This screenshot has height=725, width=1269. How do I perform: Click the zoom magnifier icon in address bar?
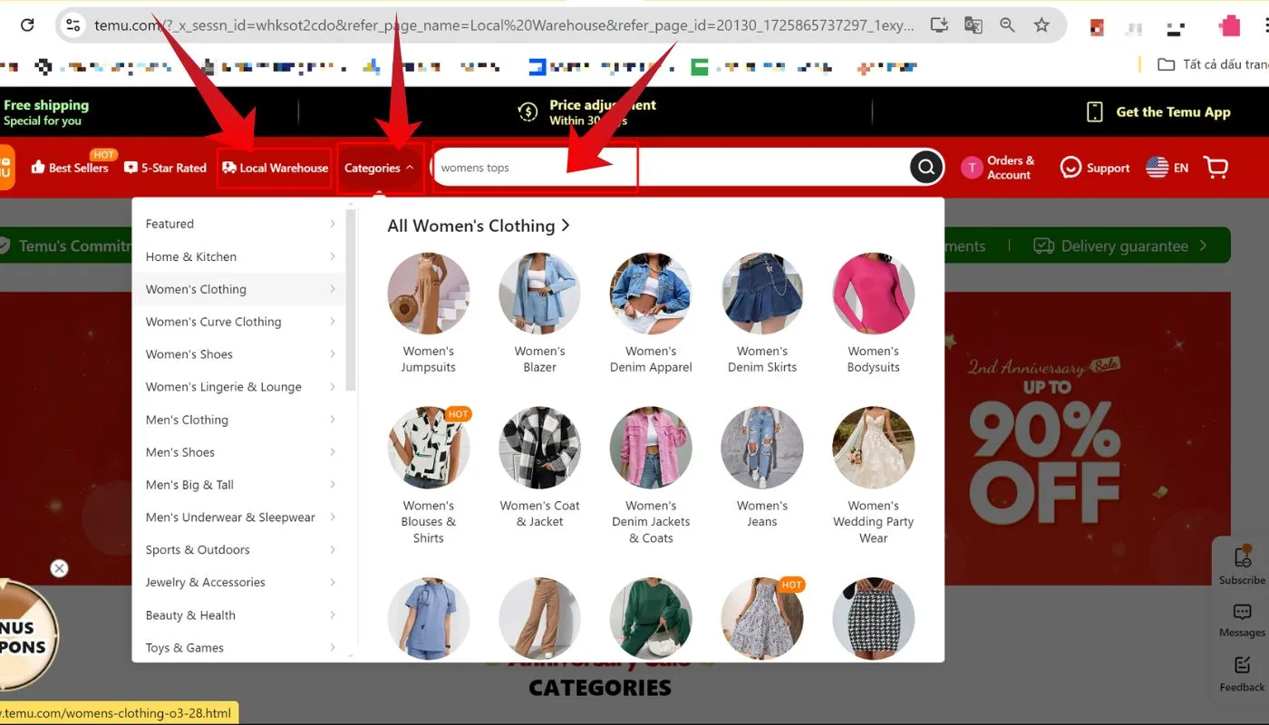(1007, 25)
